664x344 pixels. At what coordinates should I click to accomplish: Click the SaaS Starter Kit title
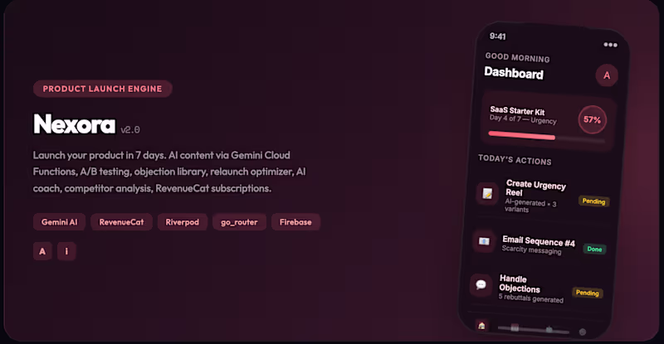coord(517,111)
